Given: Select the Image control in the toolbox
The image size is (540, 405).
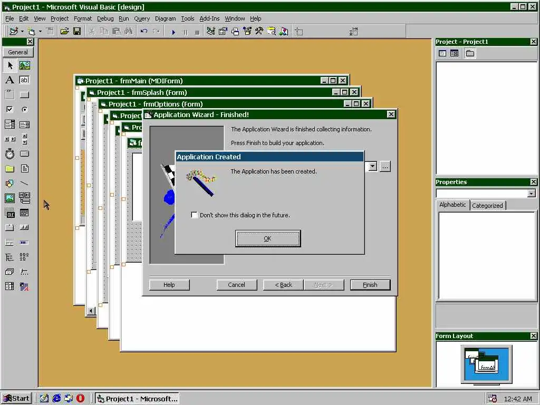Looking at the screenshot, I should 10,198.
